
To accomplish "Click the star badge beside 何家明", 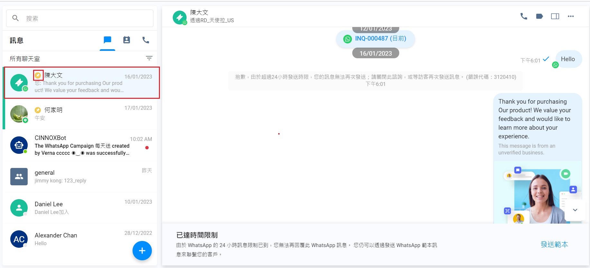I will click(x=38, y=110).
